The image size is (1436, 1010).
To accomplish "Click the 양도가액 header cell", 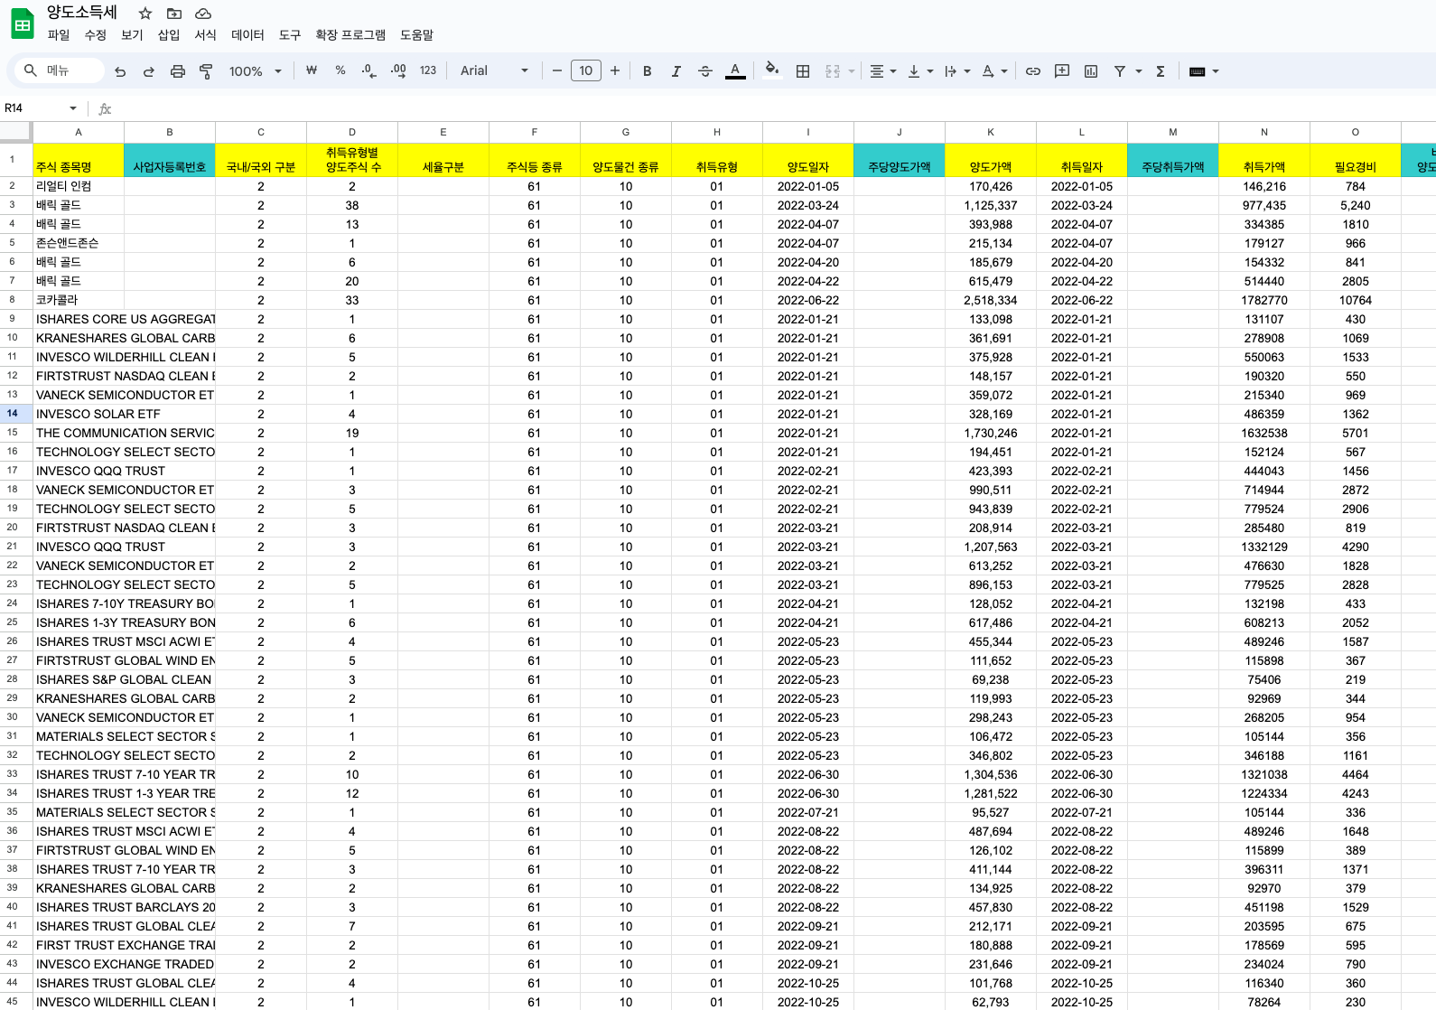I will [991, 160].
